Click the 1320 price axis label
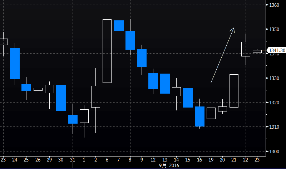The height and width of the screenshot is (169, 286). 276,103
